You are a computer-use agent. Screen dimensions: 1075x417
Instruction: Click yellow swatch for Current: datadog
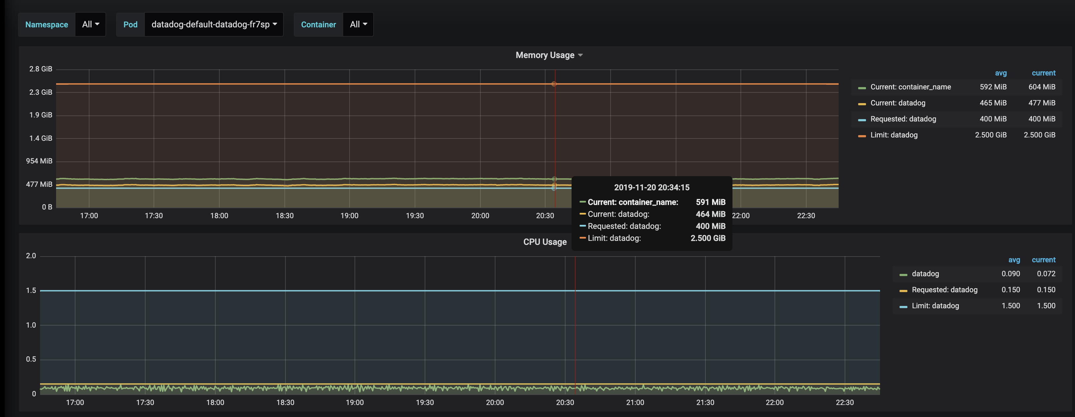click(x=862, y=104)
